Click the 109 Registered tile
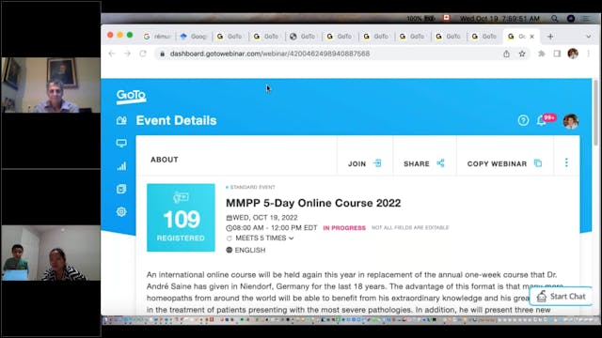Screen dimensions: 602x338 pos(181,218)
